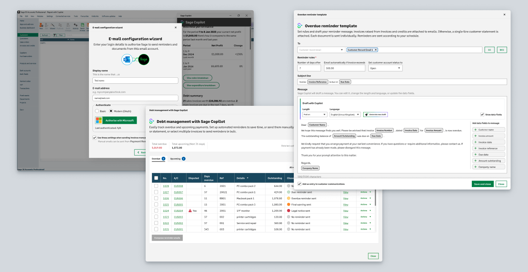Open the Actions dropdown for invoice 1021
528x272 pixels.
(x=365, y=229)
